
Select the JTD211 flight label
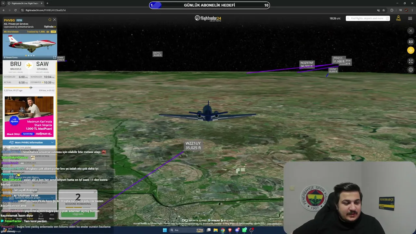pos(338,60)
